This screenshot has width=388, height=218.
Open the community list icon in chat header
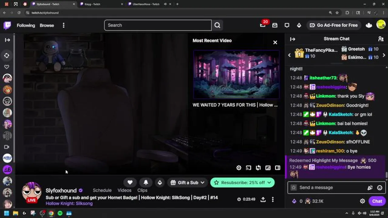point(381,39)
